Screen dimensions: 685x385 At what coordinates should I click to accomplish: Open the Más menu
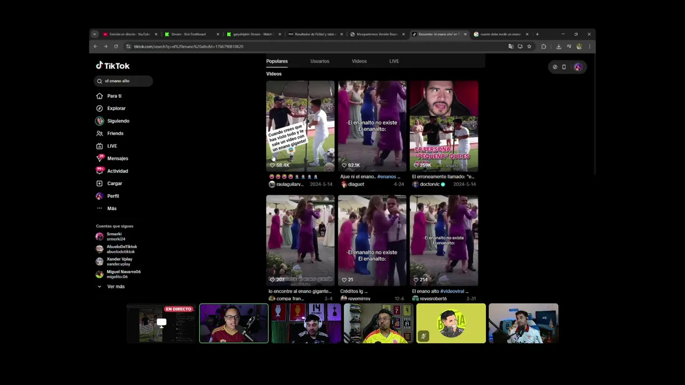pos(111,209)
